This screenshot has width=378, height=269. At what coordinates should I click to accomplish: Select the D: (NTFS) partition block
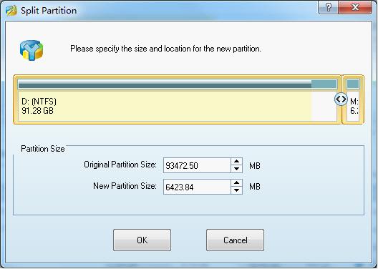[178, 99]
